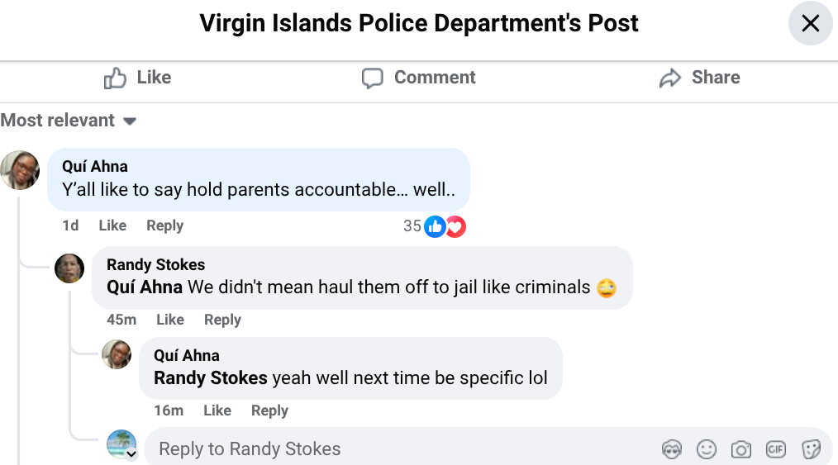Click the thumbs-up Like icon on the post
The image size is (838, 465).
[115, 78]
